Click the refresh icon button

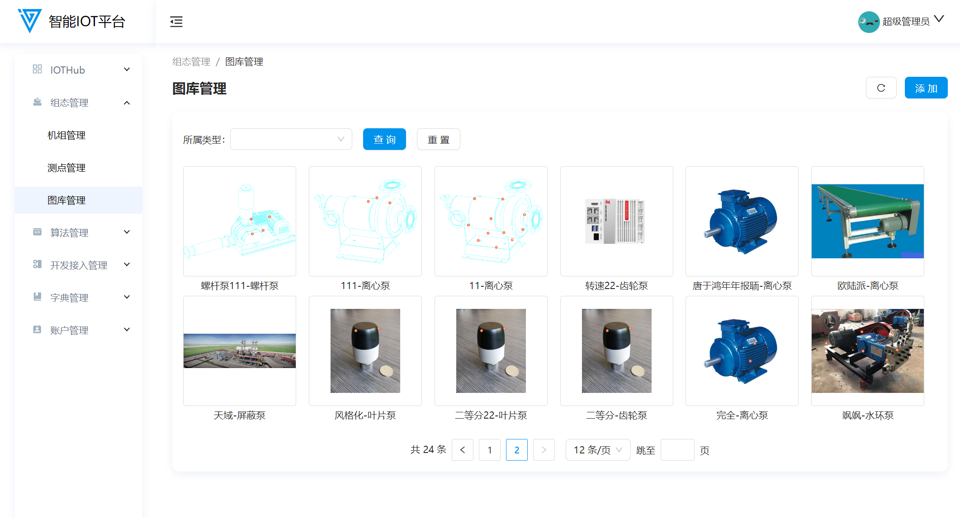coord(880,88)
